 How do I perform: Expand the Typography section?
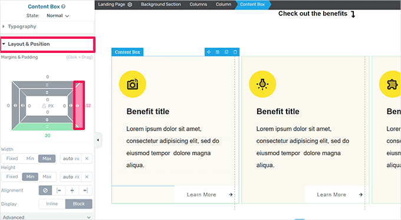(47, 26)
